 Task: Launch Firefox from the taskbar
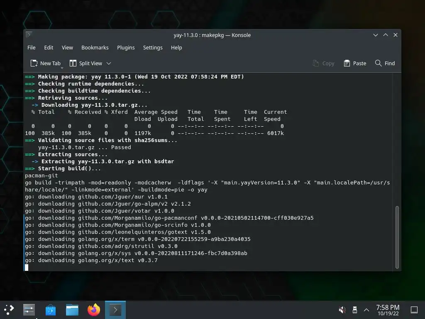click(94, 309)
